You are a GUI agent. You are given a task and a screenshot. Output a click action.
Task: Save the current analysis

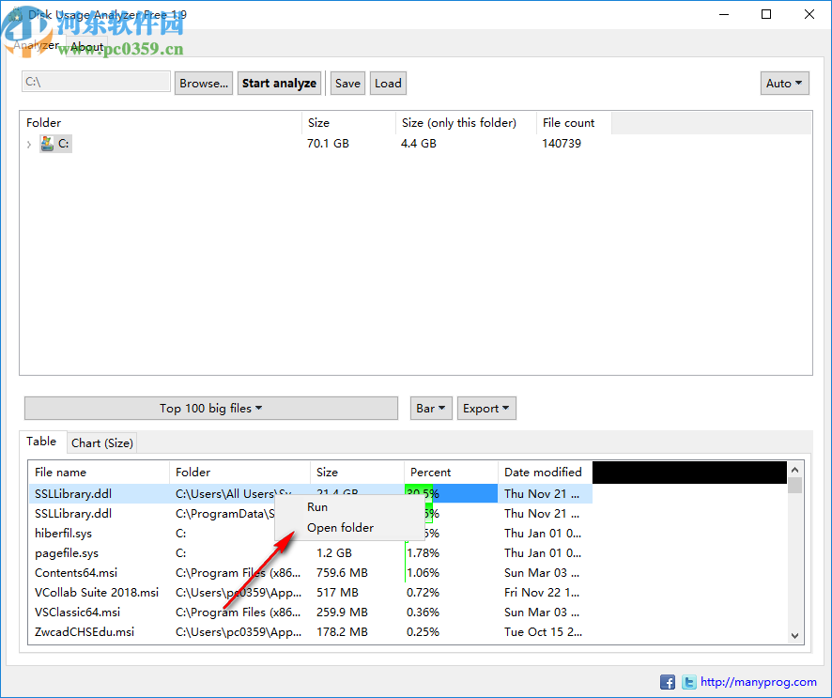347,83
